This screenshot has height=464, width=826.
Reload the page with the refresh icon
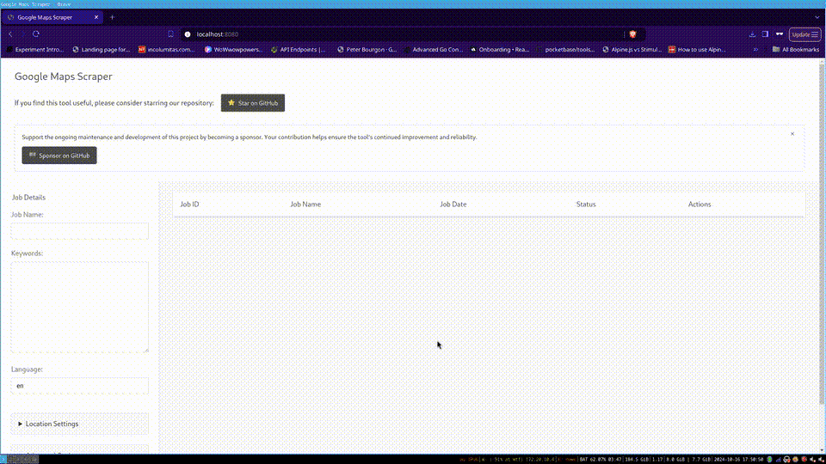[x=36, y=34]
